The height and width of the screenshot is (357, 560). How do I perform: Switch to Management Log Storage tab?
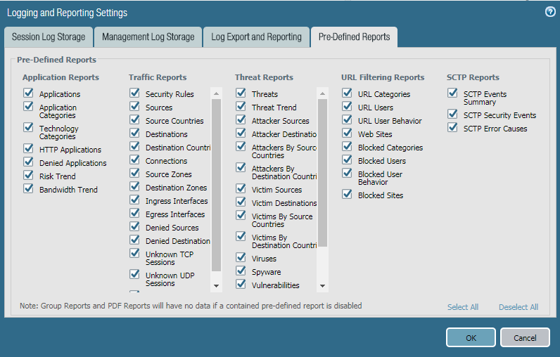(x=147, y=37)
